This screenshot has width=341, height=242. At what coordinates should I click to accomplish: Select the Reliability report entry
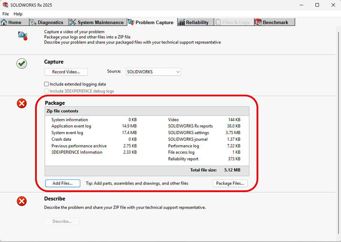(x=183, y=159)
